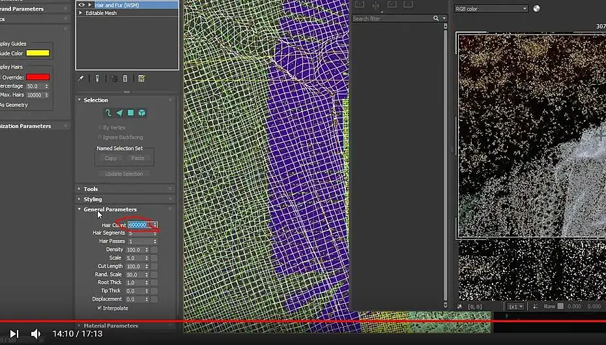
Task: Select the Guides selection mode icon
Action: (x=108, y=113)
